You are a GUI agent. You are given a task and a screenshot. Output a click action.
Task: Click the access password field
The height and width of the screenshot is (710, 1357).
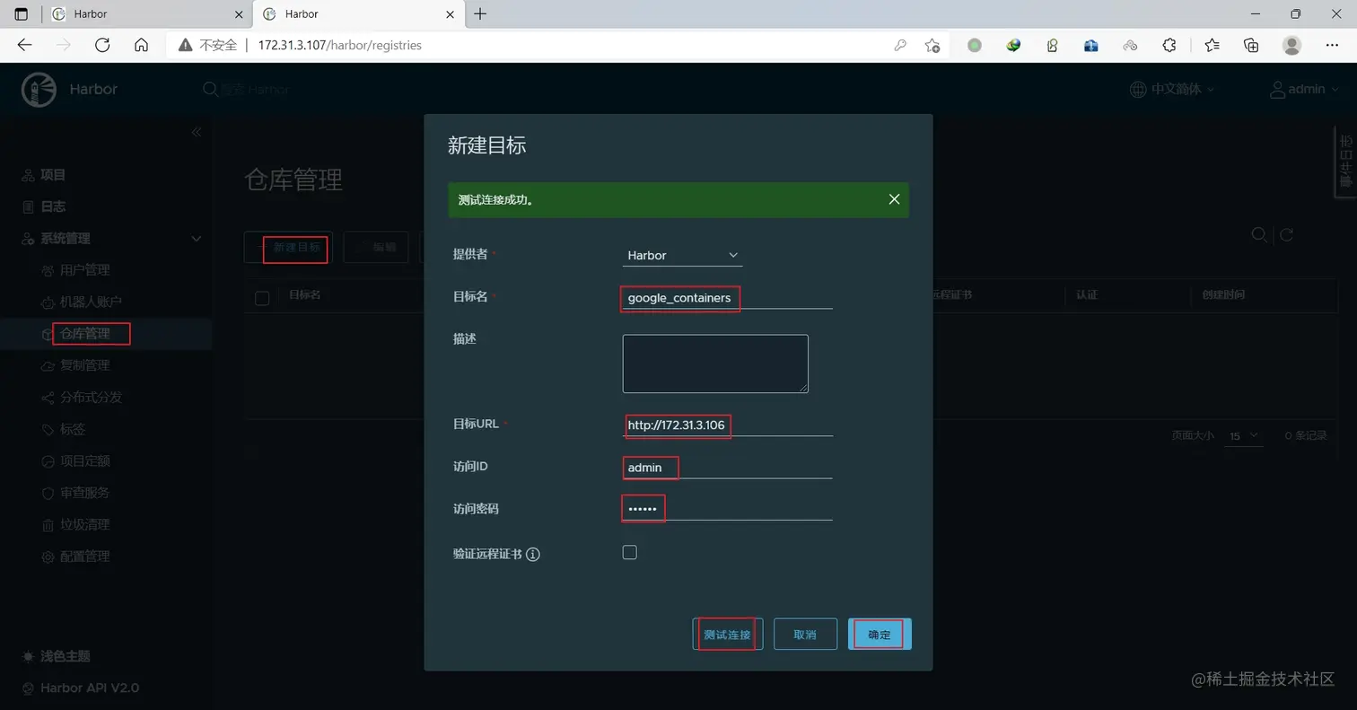(x=728, y=509)
